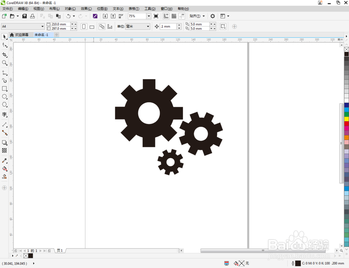Pick the no-color X swatch in palette
Screen dimensions: 349x268
[x=347, y=49]
